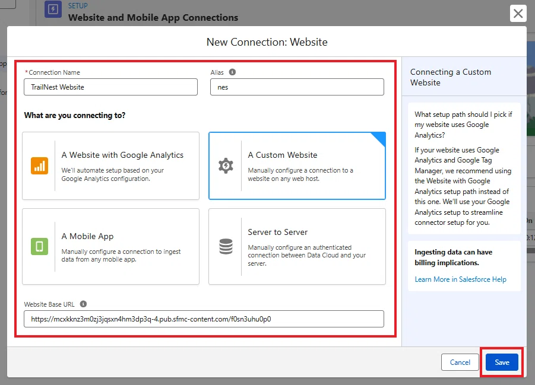Edit the Connection Name field
The width and height of the screenshot is (535, 385).
111,87
